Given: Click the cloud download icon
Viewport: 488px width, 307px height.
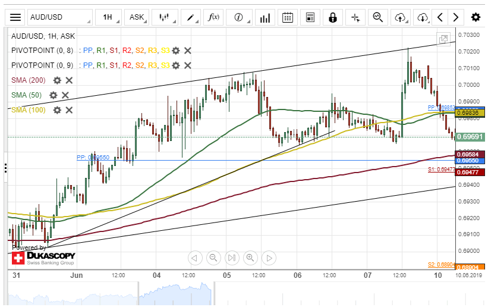Looking at the screenshot, I should pyautogui.click(x=422, y=17).
